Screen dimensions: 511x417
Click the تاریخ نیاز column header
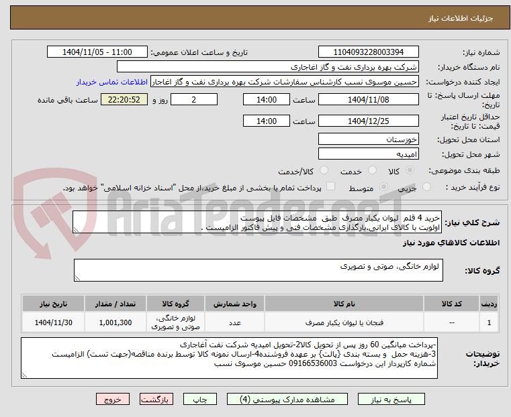pos(54,304)
